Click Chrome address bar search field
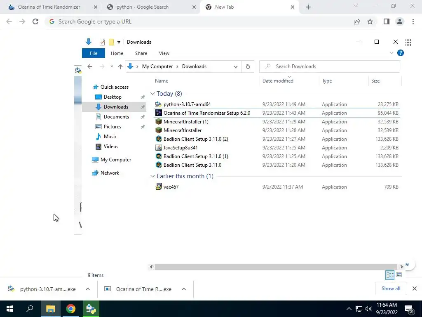Viewport: 422px width, 317px height. point(198,21)
